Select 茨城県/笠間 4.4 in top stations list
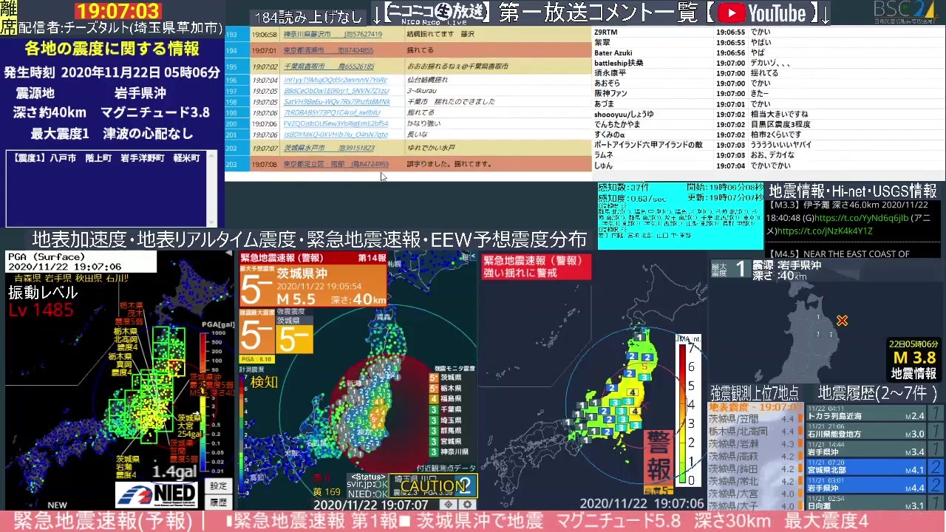 [x=754, y=419]
